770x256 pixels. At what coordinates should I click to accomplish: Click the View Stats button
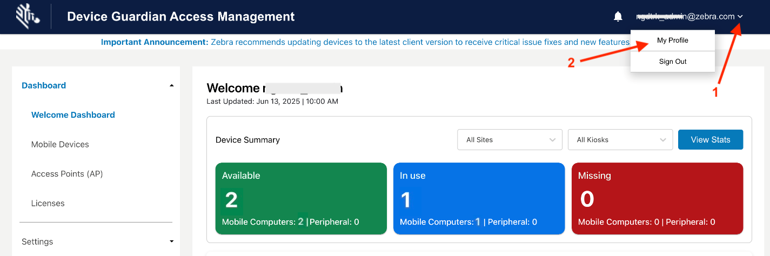tap(710, 140)
